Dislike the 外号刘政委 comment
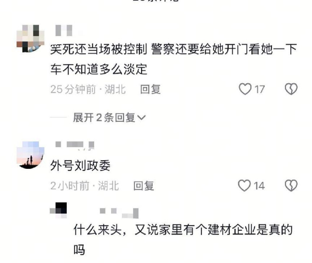 [291, 186]
